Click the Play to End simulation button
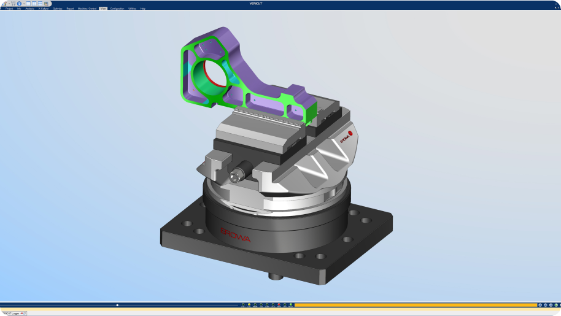 (557, 305)
